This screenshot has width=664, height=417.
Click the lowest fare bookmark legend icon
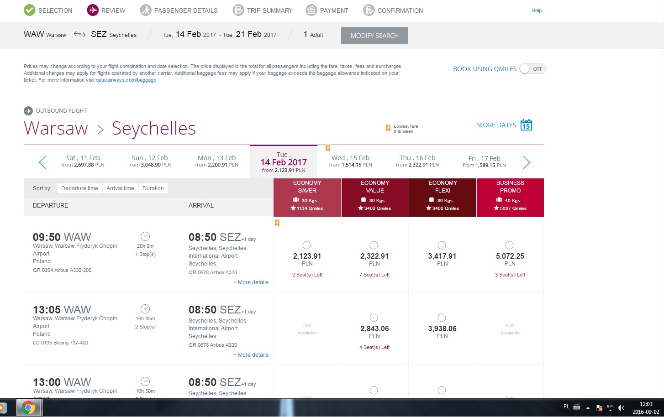pyautogui.click(x=388, y=129)
